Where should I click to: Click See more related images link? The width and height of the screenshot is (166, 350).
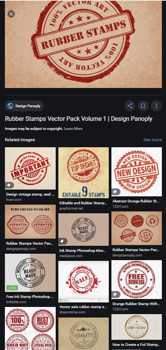(x=152, y=140)
